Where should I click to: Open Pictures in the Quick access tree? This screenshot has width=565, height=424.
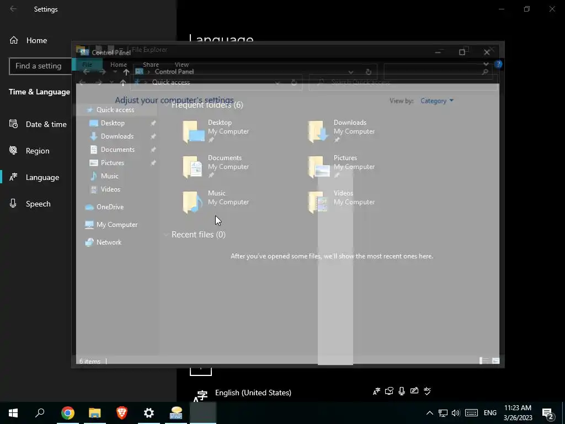click(112, 163)
